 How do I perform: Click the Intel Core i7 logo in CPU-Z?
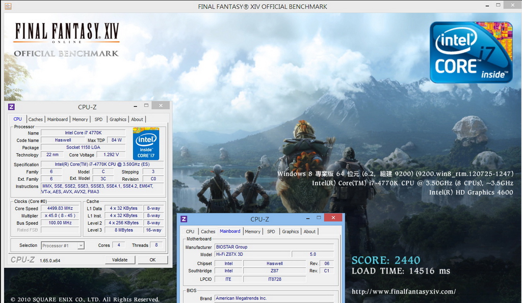(x=146, y=144)
